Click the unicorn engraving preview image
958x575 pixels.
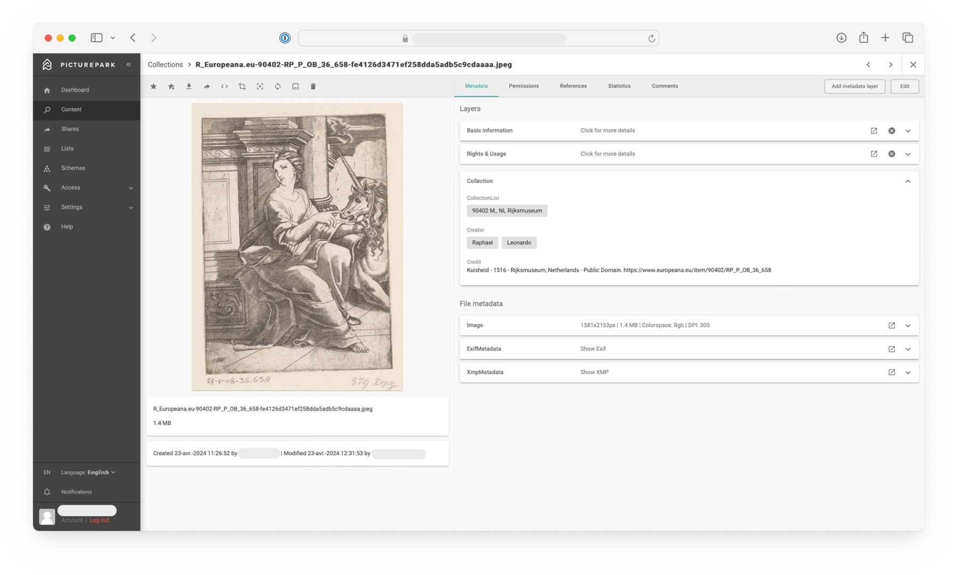(297, 247)
